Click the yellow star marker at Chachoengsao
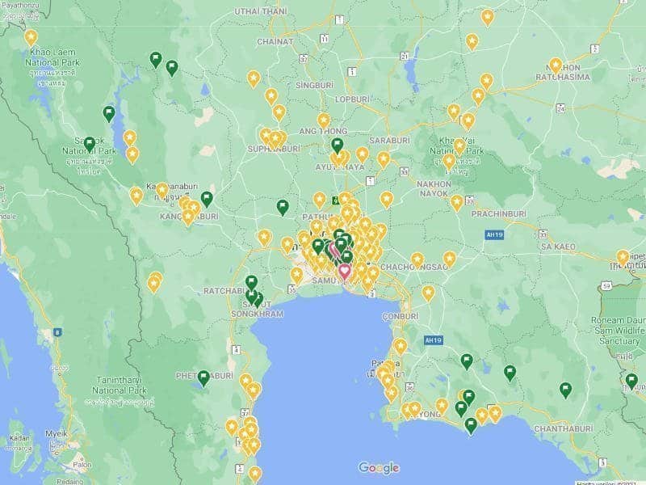Image resolution: width=646 pixels, height=485 pixels. [417, 259]
